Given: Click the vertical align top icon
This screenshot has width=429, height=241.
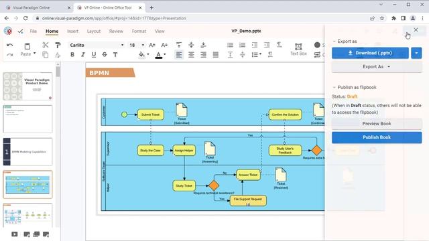Looking at the screenshot, I should tap(179, 45).
